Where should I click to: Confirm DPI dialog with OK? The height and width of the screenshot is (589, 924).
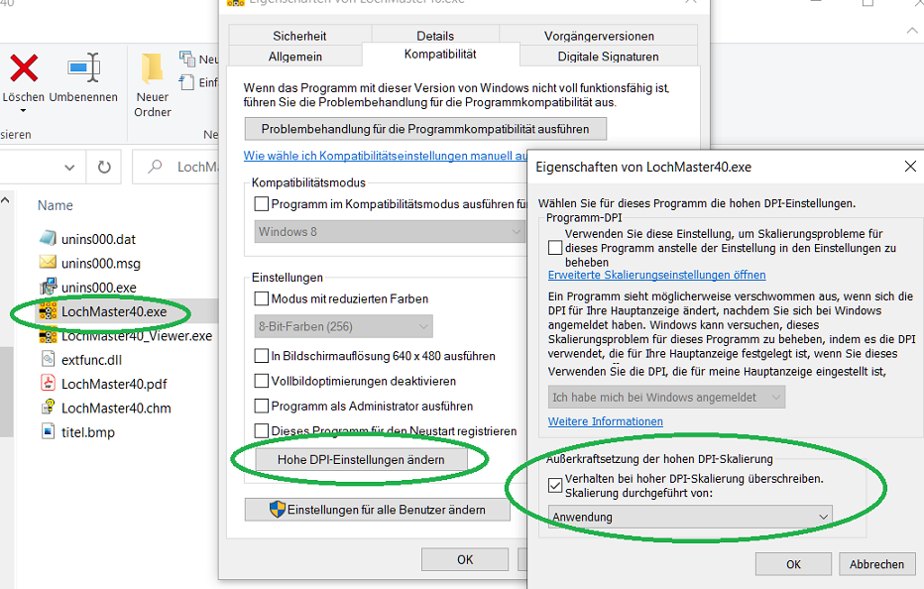[793, 564]
